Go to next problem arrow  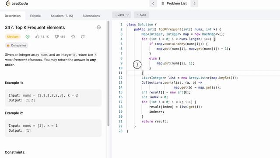pyautogui.click(x=194, y=4)
